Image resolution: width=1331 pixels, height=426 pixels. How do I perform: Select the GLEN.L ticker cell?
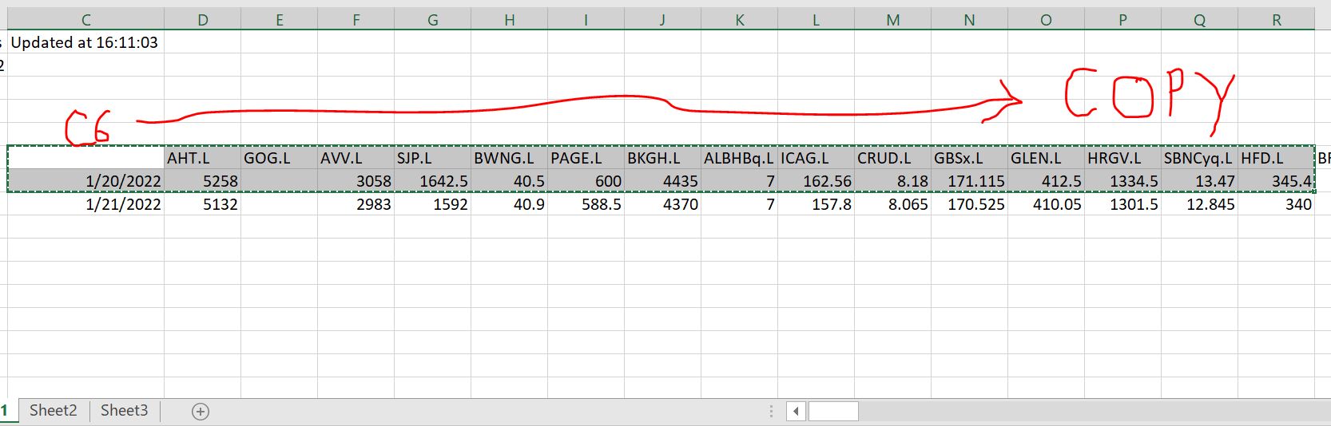[1046, 158]
